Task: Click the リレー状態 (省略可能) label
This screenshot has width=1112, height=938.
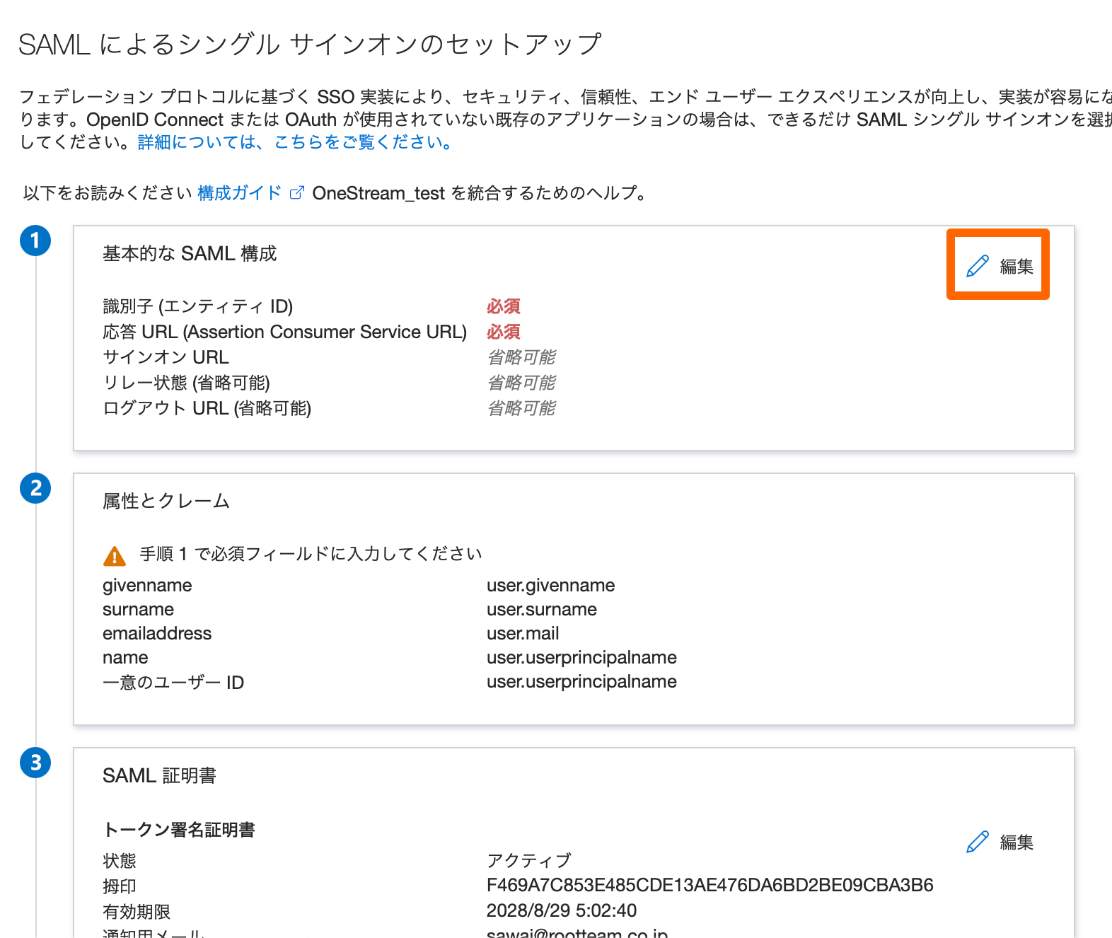Action: [187, 383]
